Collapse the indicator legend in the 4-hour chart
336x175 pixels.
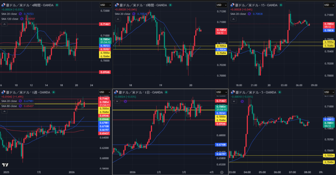coord(4,24)
